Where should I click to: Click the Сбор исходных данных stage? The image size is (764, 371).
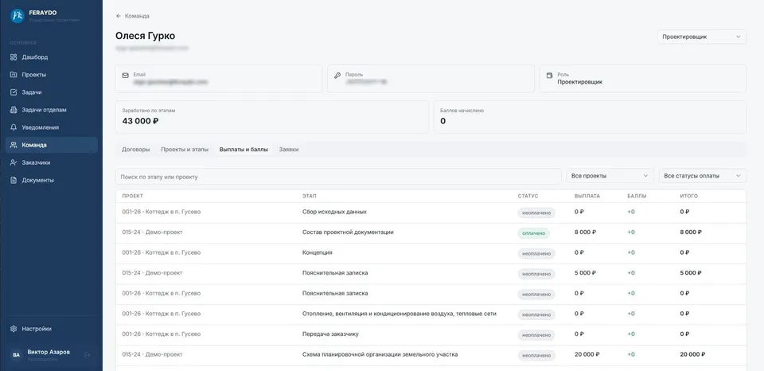point(334,212)
